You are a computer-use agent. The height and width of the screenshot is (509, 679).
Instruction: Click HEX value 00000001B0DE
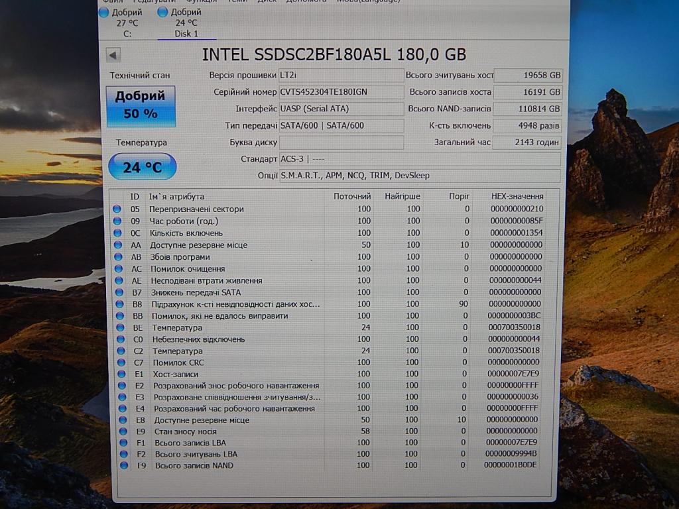[x=510, y=465]
